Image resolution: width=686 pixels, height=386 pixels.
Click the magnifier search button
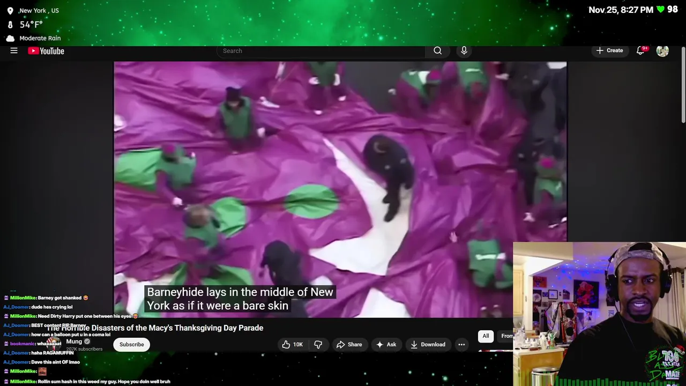click(x=438, y=50)
